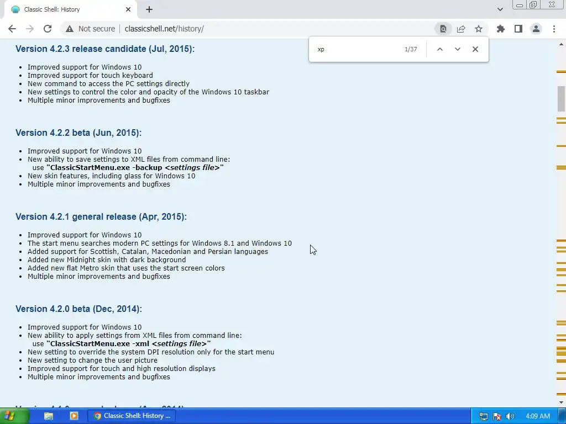Click the touch and high resolution displays line
The image size is (566, 424).
click(121, 368)
